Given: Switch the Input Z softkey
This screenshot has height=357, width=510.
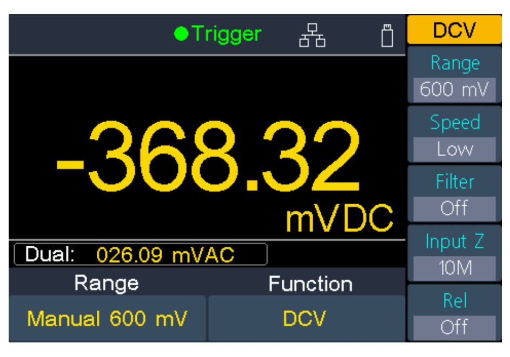Looking at the screenshot, I should [x=455, y=241].
